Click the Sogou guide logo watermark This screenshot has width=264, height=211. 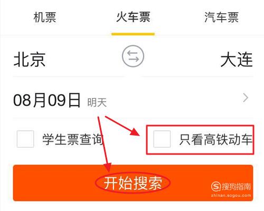(x=216, y=187)
